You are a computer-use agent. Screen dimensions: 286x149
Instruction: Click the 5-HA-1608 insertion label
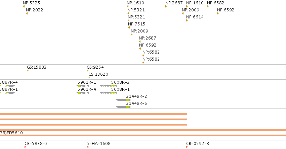pyautogui.click(x=98, y=144)
